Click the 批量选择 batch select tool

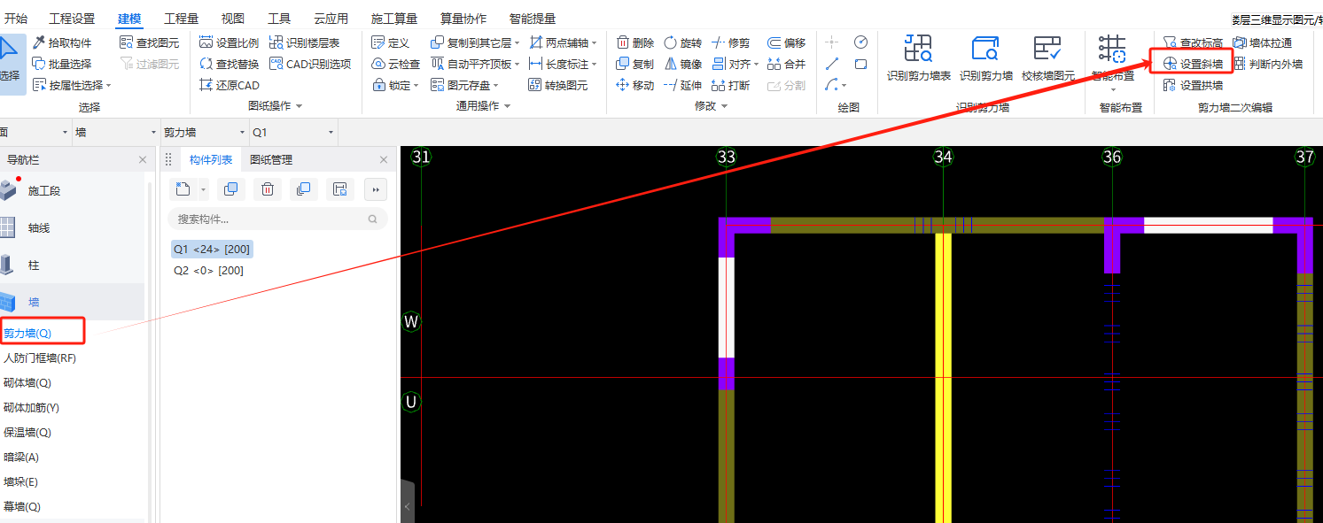tap(62, 64)
